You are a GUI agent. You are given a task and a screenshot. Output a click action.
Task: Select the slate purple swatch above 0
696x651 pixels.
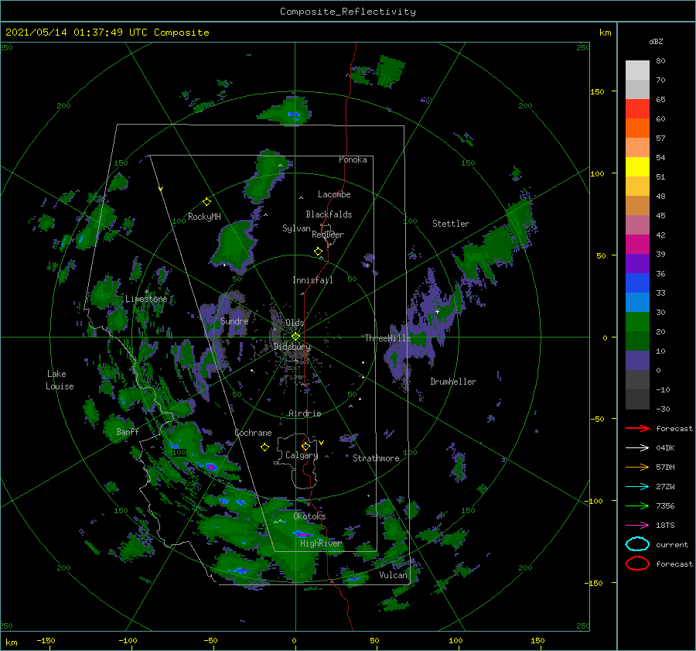point(637,360)
